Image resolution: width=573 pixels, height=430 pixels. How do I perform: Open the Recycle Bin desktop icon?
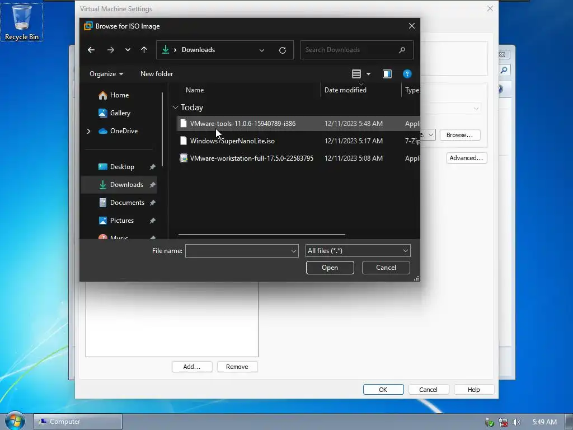click(x=22, y=22)
